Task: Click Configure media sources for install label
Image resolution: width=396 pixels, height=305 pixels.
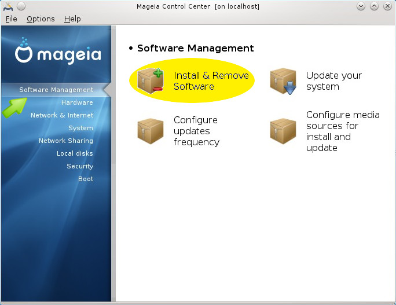Action: click(x=343, y=131)
